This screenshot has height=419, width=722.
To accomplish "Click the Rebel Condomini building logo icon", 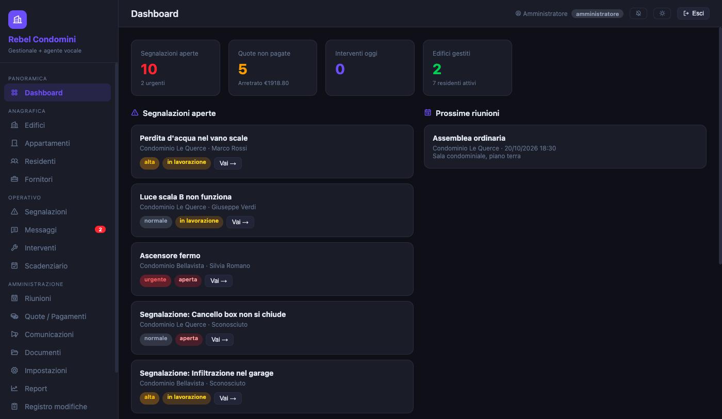I will tap(18, 20).
